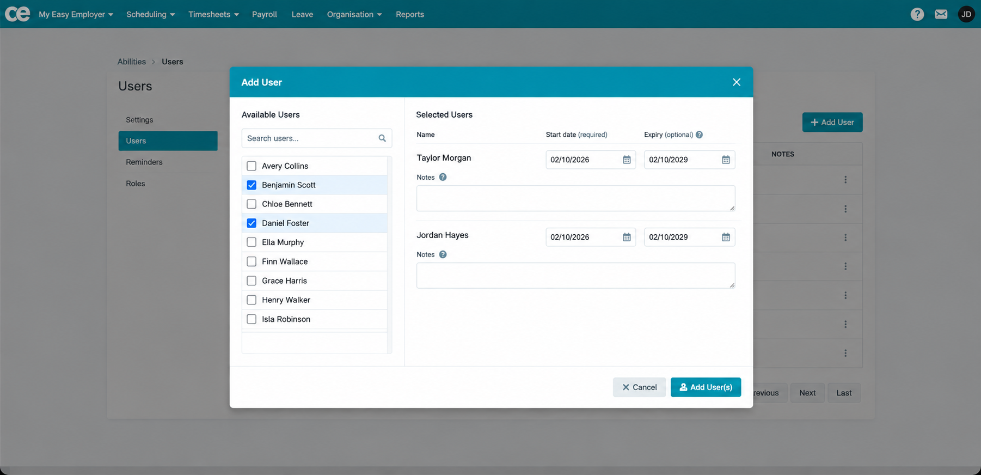Expand the Timesheets menu dropdown

click(213, 14)
